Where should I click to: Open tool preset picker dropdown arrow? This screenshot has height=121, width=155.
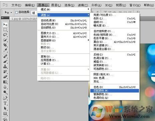[11, 13]
